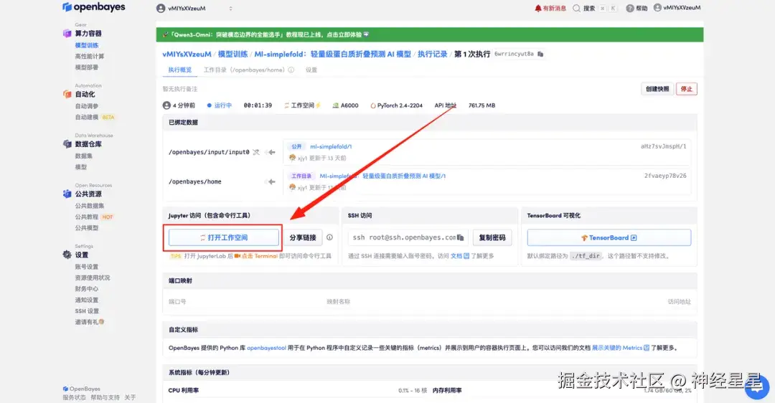
Task: Select 高性能计算 in the sidebar
Action: 90,57
